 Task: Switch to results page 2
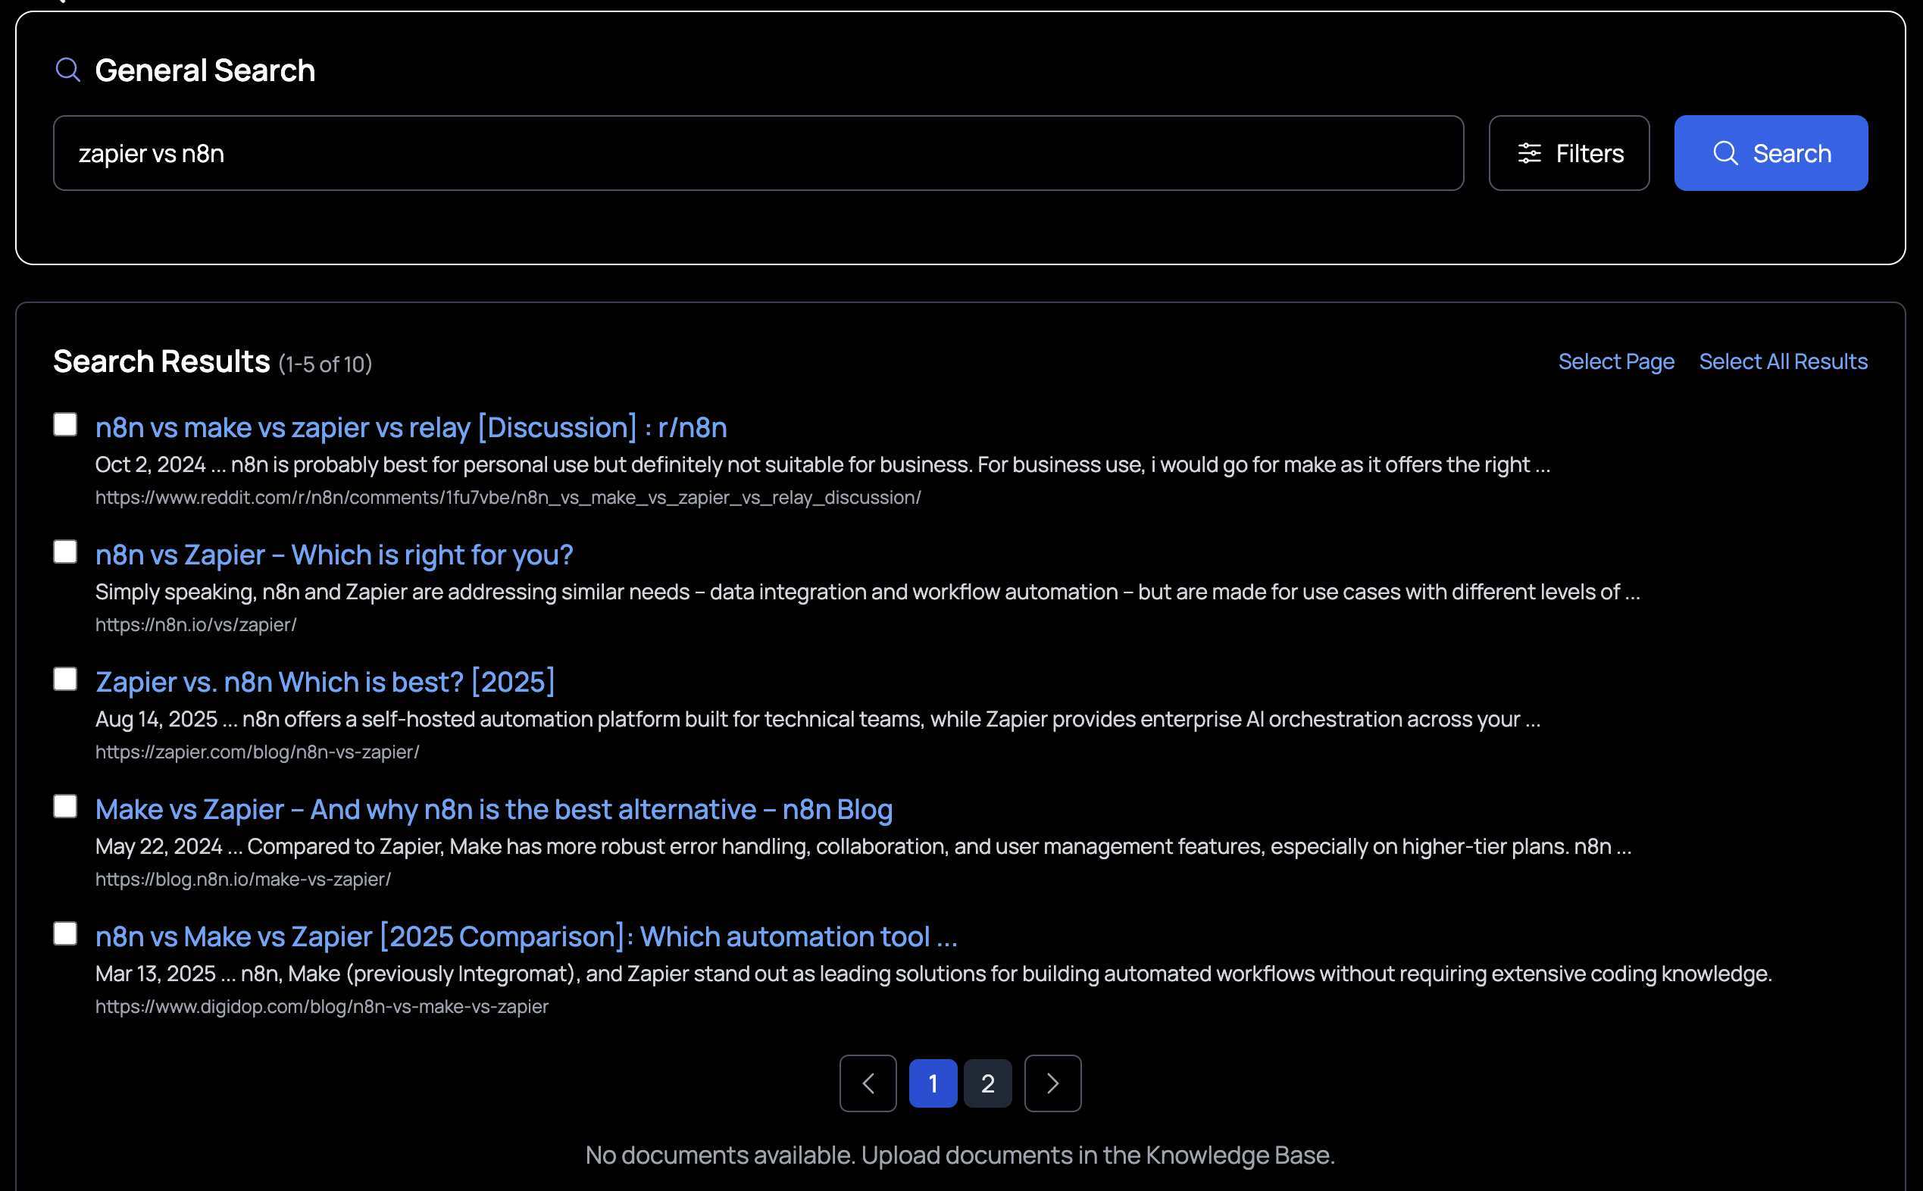tap(987, 1084)
